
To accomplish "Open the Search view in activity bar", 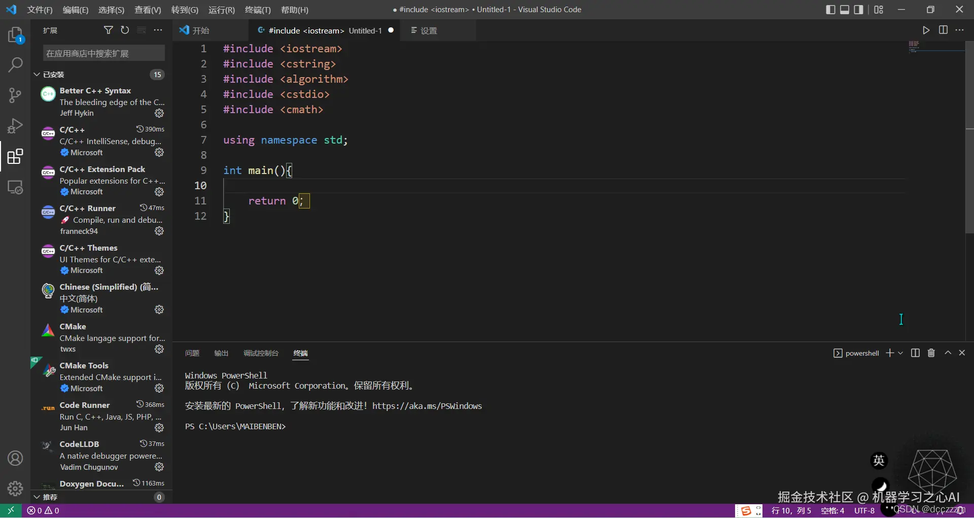I will [x=15, y=65].
